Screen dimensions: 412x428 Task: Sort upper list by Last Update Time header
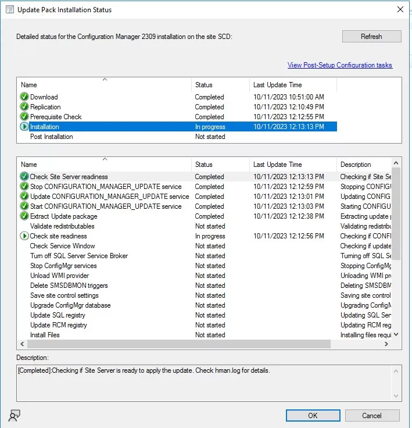[293, 85]
